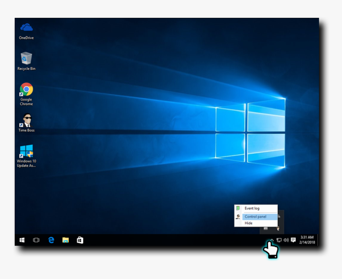Screen dimensions: 342x279
Task: Click the Time Boss face icon beside Control panel
Action: [x=237, y=216]
